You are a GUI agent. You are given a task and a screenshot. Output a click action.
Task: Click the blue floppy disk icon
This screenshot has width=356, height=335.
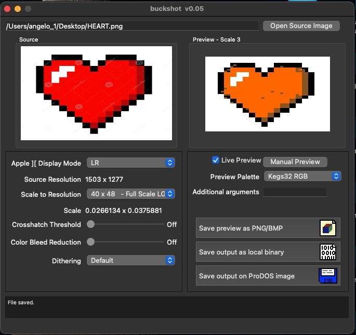328,276
